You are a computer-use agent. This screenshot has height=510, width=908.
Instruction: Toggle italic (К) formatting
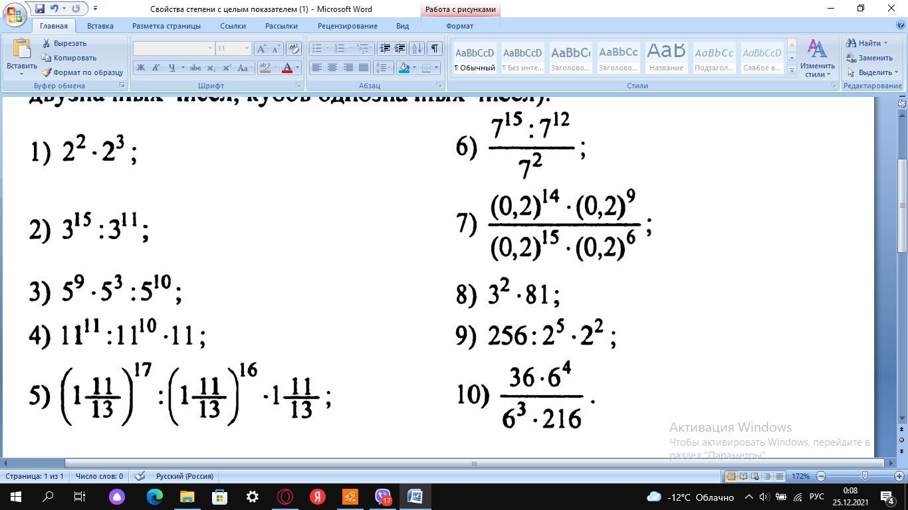click(156, 68)
